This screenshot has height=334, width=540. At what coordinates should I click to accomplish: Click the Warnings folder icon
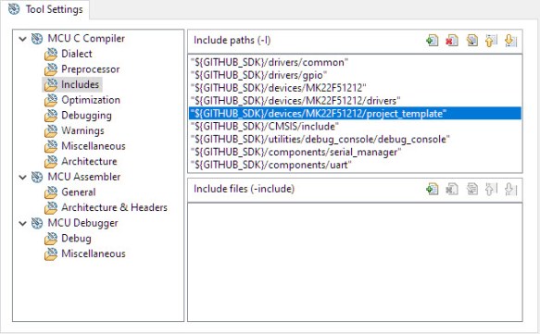[51, 130]
